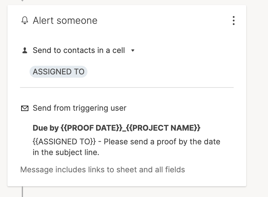Select the ASSIGNED TO column chip

tap(58, 72)
